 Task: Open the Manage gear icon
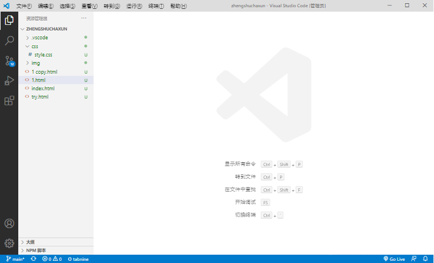click(x=9, y=243)
